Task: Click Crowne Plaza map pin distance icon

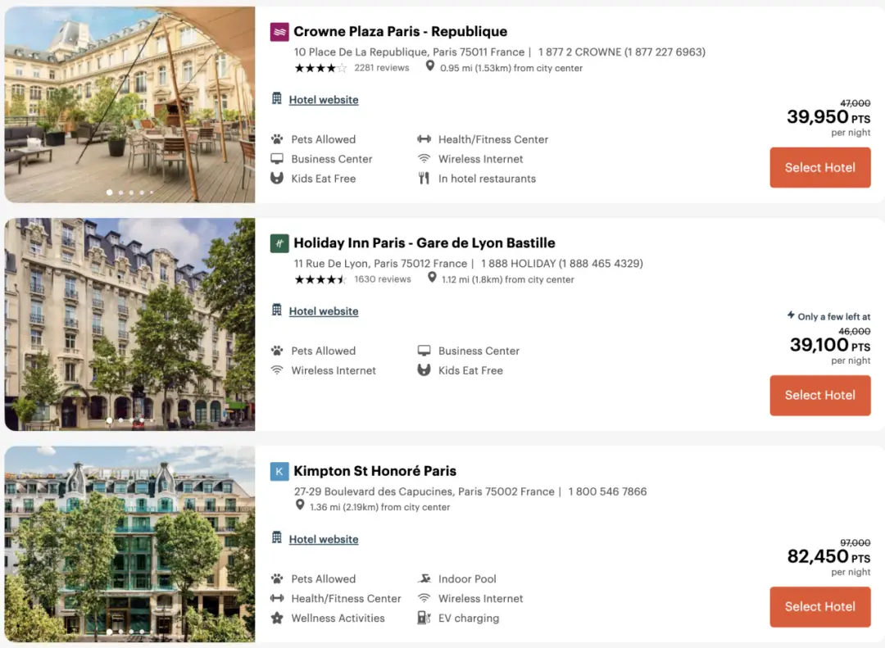Action: 430,67
